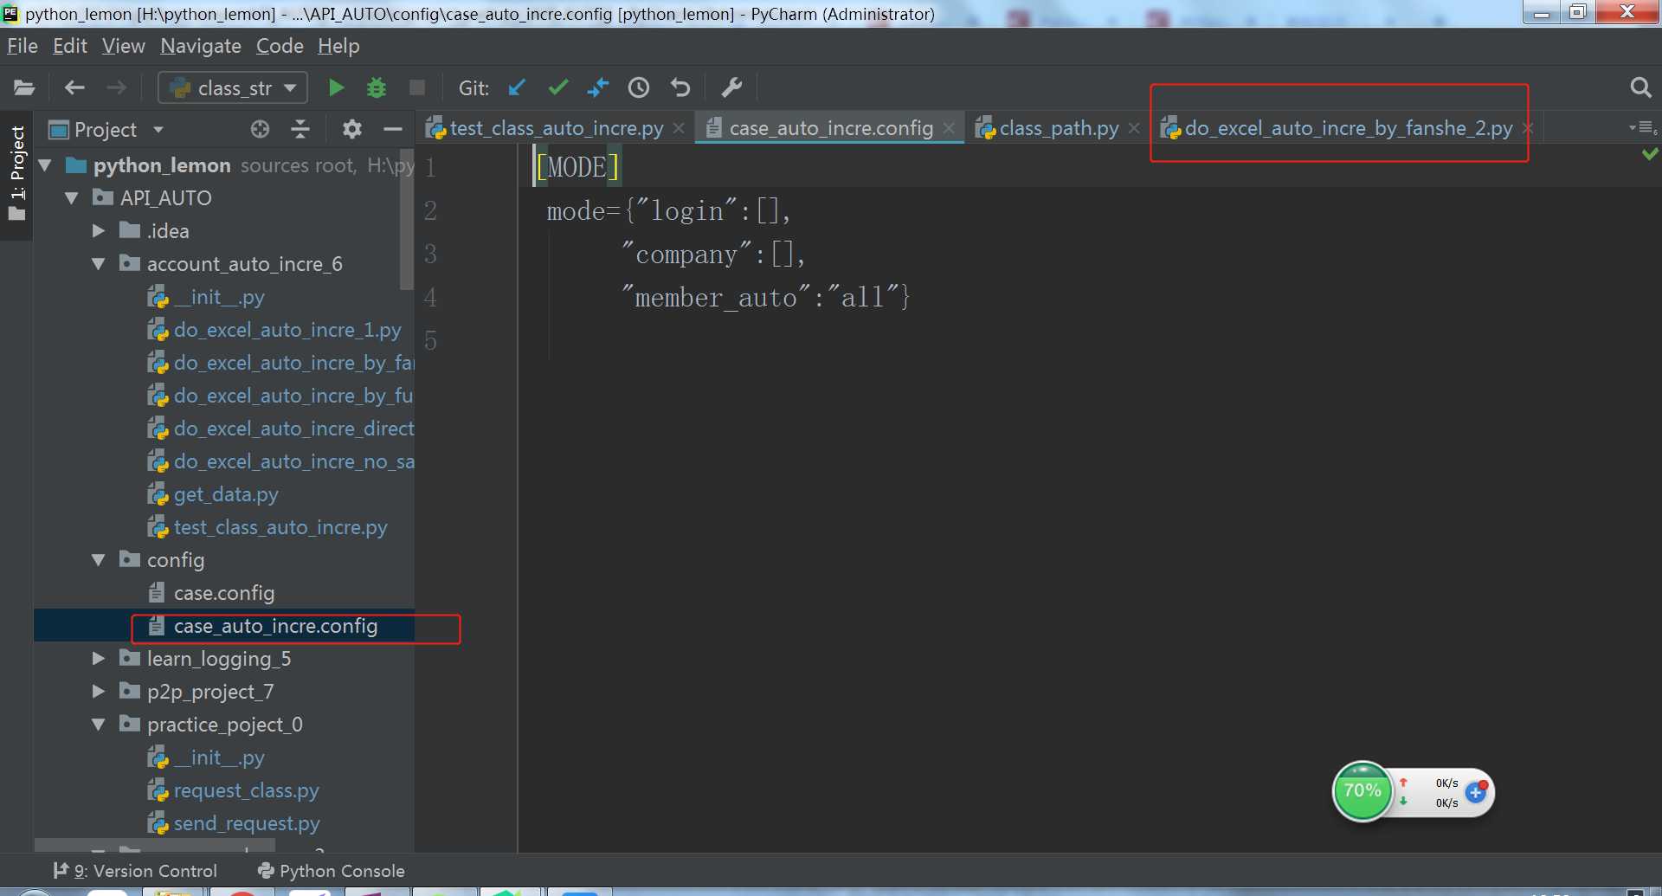Open the Edit menu

(x=70, y=46)
